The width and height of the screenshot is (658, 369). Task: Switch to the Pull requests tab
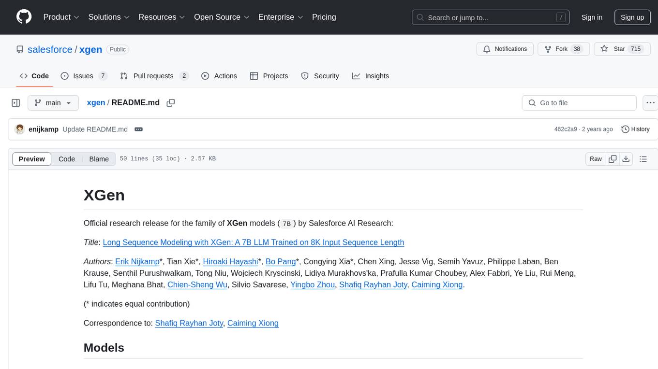pyautogui.click(x=154, y=76)
